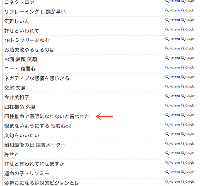Search Google for リフレーミング 口調が早い
Viewport: 200px width, 186px height.
(x=188, y=10)
